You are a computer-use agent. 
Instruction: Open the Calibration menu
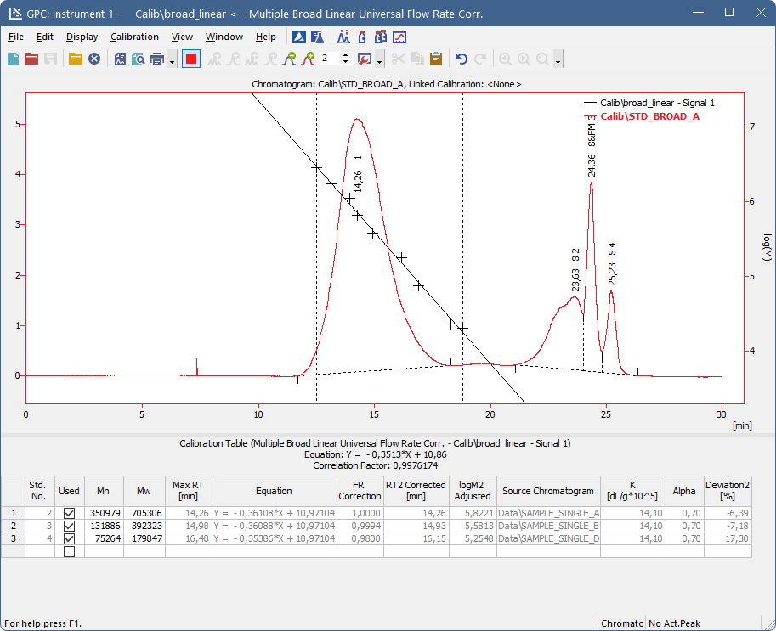(134, 37)
